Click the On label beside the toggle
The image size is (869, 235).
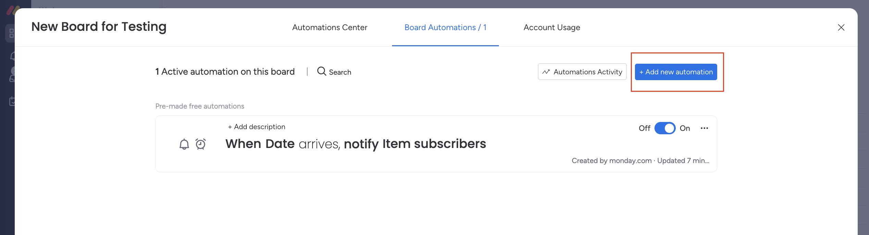685,128
